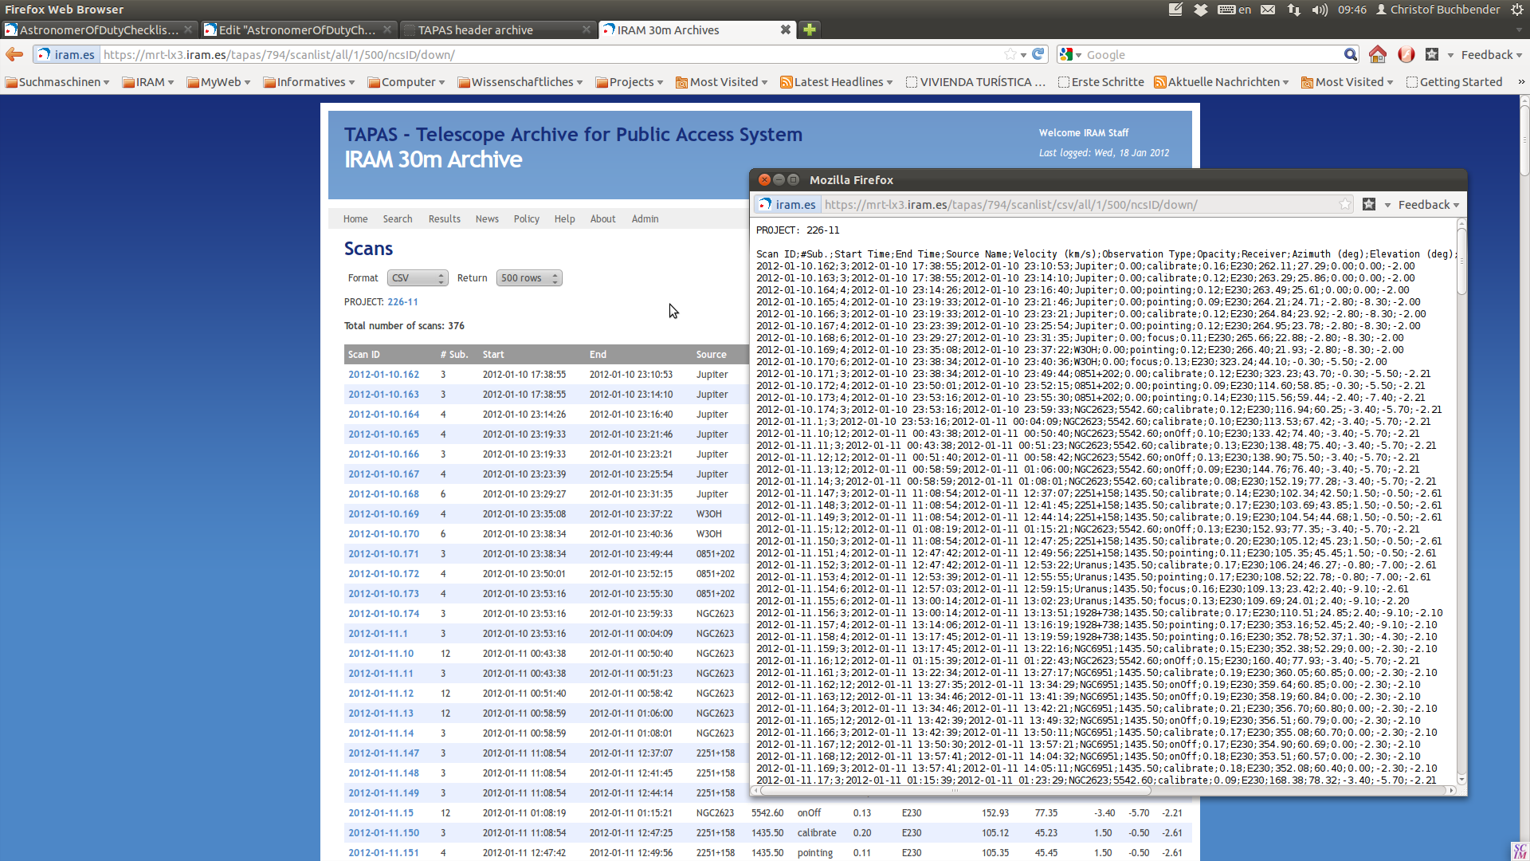Click the Firefox back arrow button
Screen dimensions: 1530x861
coord(14,54)
